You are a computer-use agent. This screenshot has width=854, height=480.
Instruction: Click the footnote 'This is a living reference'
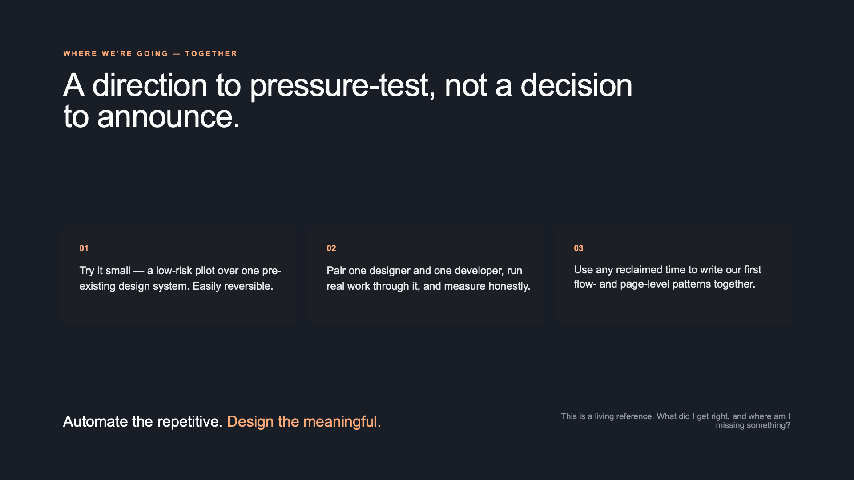click(x=607, y=416)
